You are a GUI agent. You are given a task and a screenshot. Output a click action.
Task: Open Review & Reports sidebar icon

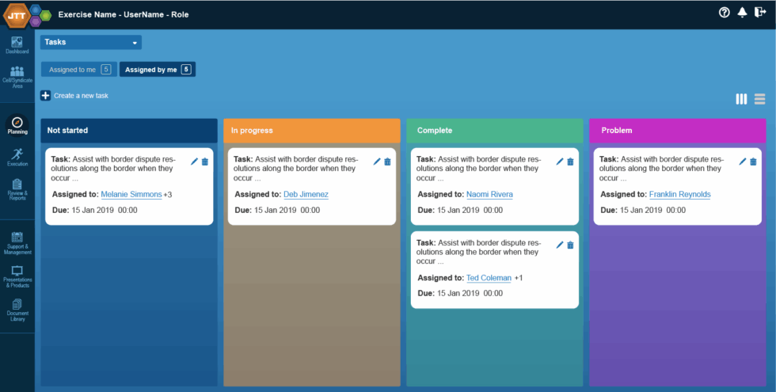17,188
